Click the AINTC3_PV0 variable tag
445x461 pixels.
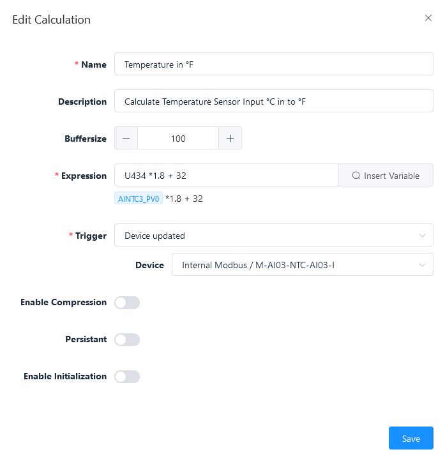139,199
